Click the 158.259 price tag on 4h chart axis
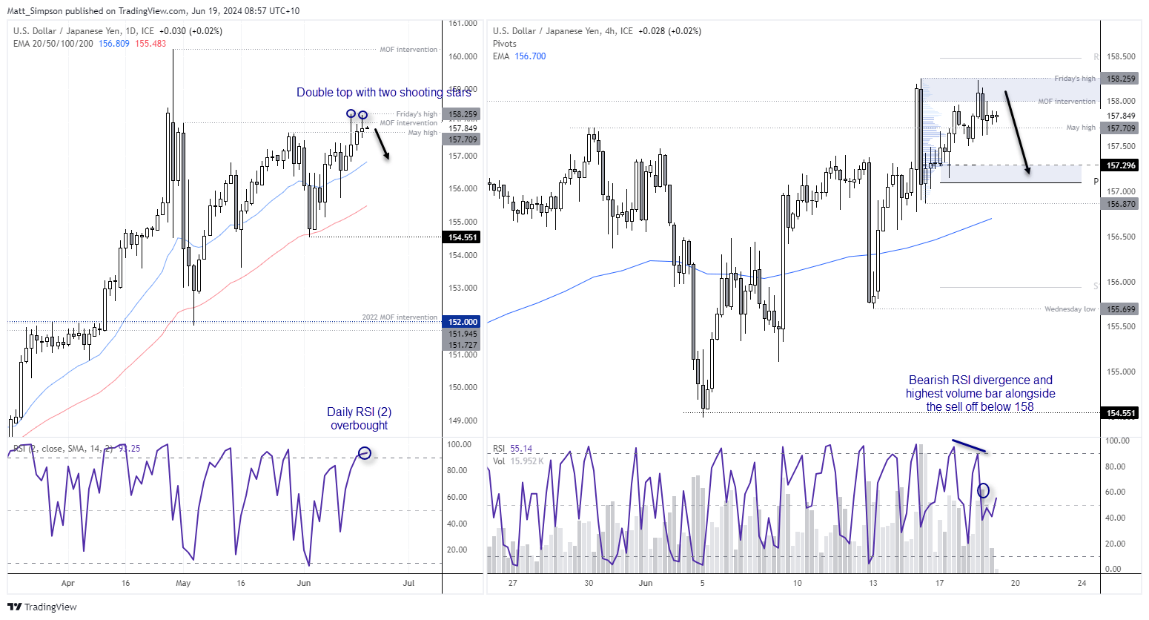This screenshot has height=620, width=1149. [x=1120, y=79]
